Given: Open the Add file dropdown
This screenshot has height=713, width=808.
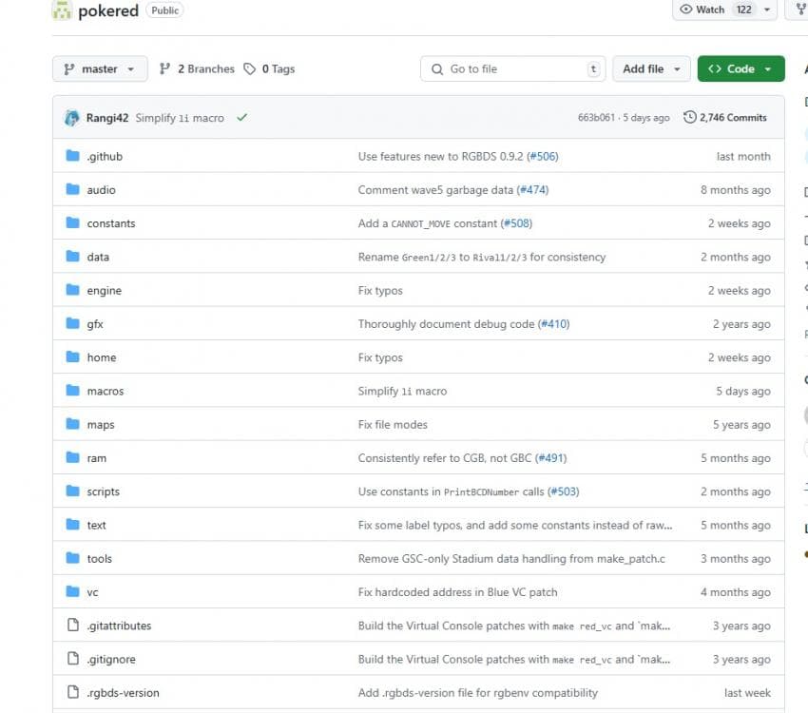Looking at the screenshot, I should click(651, 69).
